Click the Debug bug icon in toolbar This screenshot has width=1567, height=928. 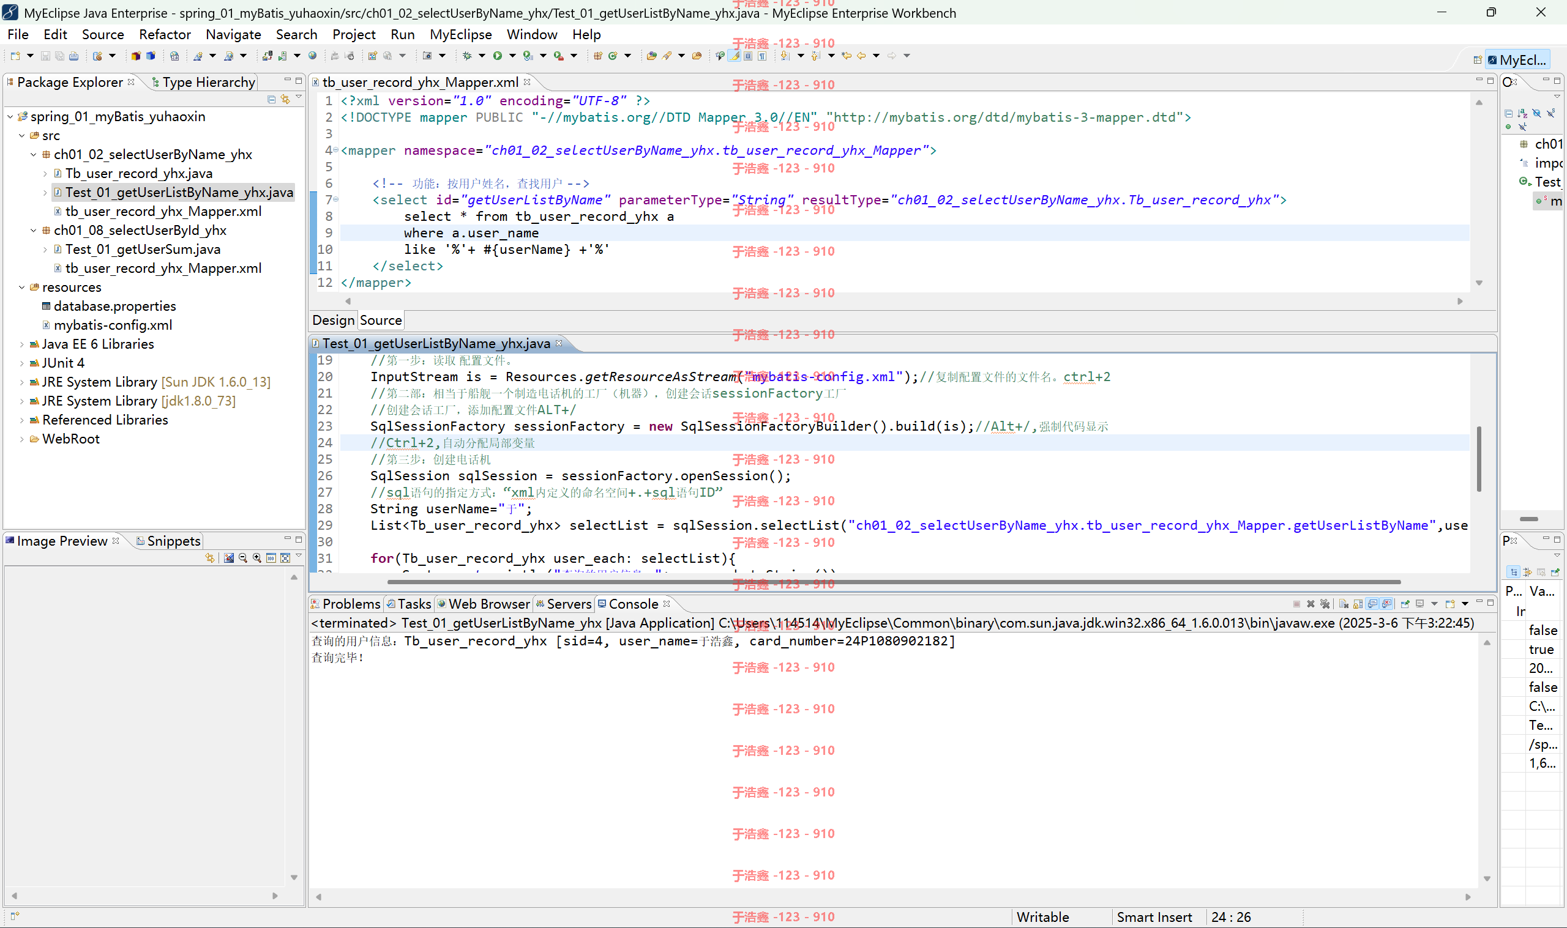coord(467,56)
